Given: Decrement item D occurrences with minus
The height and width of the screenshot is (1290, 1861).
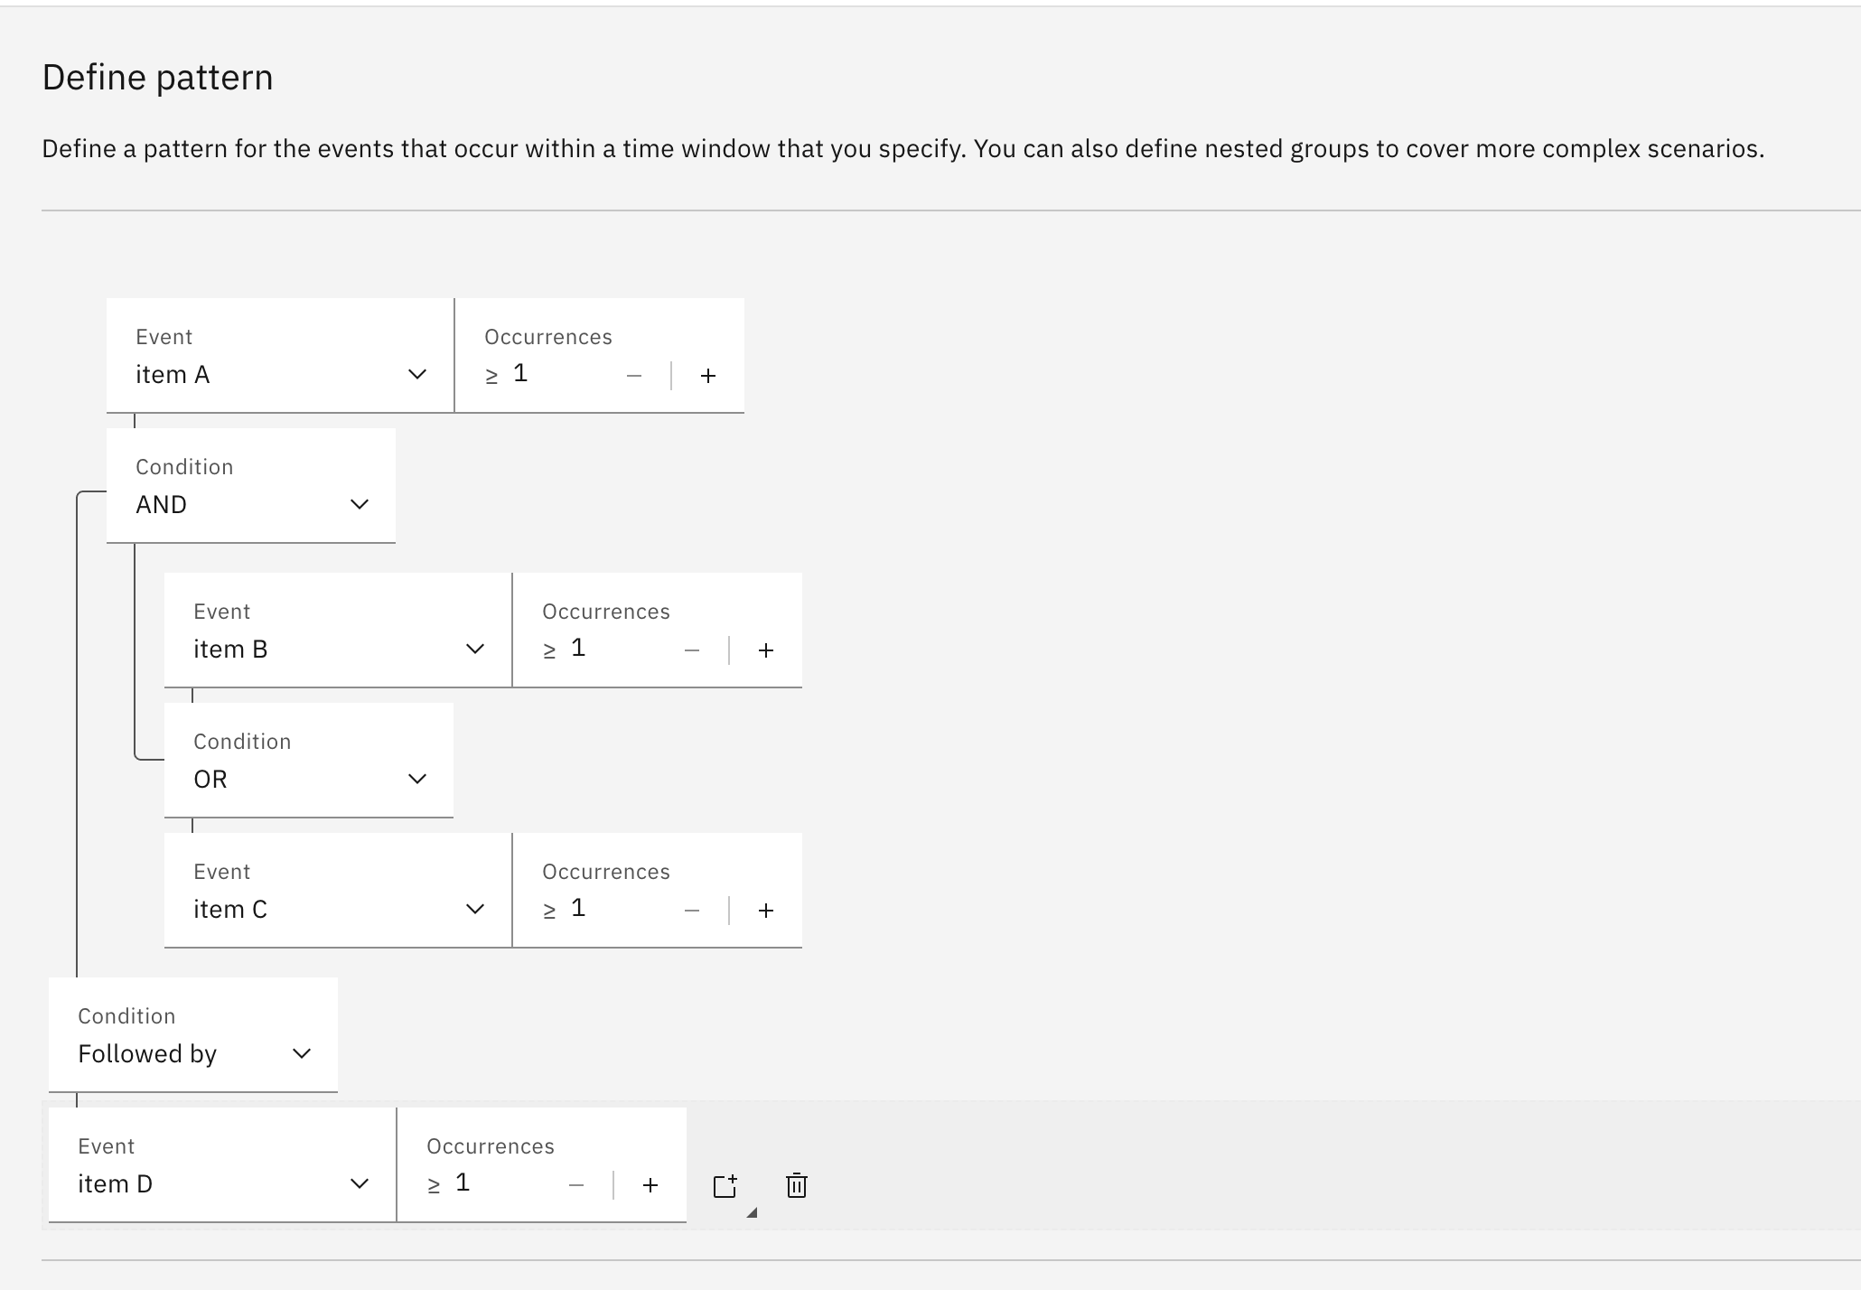Looking at the screenshot, I should 576,1185.
